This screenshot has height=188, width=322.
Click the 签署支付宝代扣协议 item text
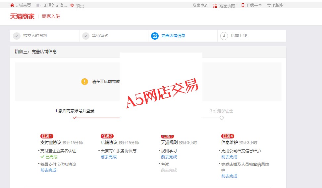58,165
